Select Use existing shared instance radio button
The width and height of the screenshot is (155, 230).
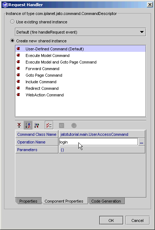click(12, 22)
